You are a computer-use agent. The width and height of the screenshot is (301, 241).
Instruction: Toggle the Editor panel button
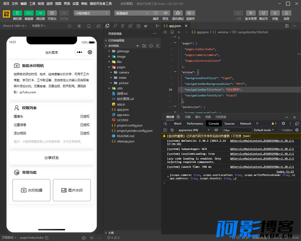[x=29, y=13]
